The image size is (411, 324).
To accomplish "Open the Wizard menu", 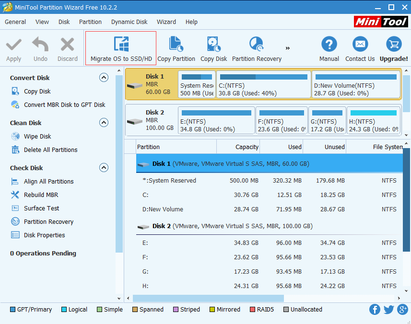I will coord(166,22).
